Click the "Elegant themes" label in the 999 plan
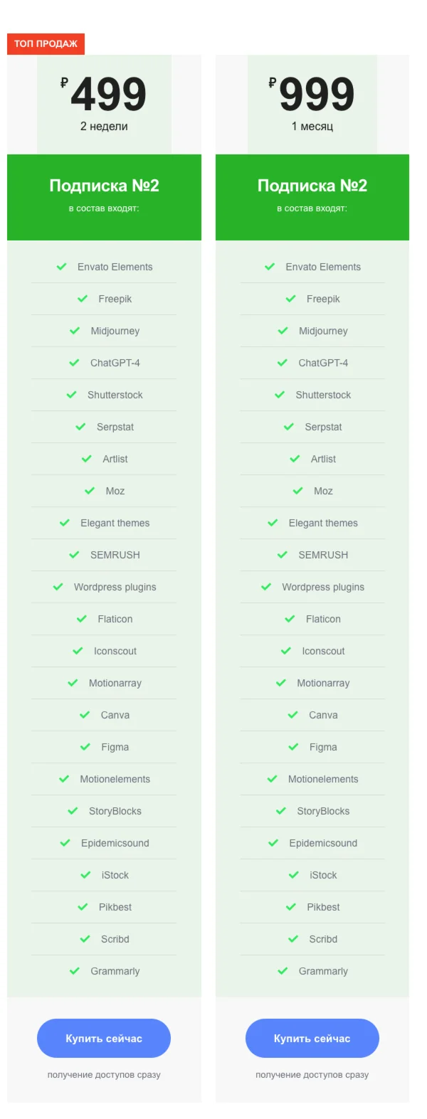The width and height of the screenshot is (427, 1119). [323, 523]
